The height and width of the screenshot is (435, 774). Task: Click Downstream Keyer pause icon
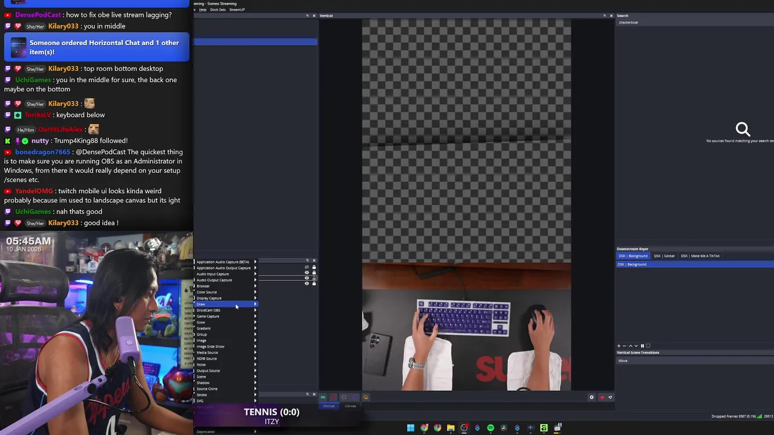(642, 346)
